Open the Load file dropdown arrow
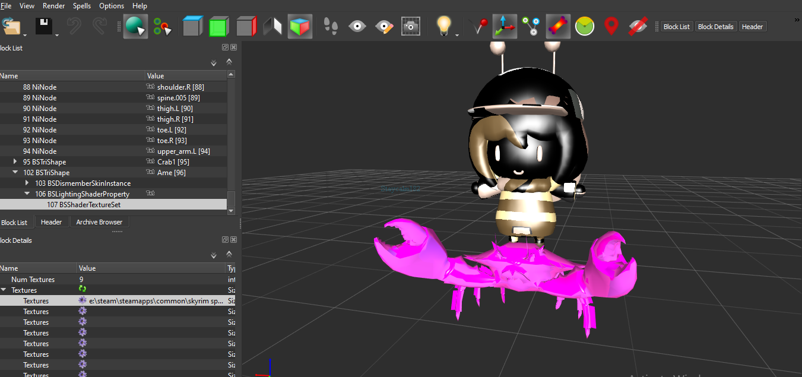The image size is (802, 377). click(x=24, y=35)
